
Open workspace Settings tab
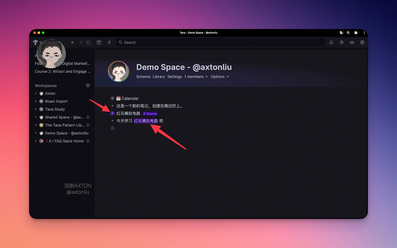point(175,77)
